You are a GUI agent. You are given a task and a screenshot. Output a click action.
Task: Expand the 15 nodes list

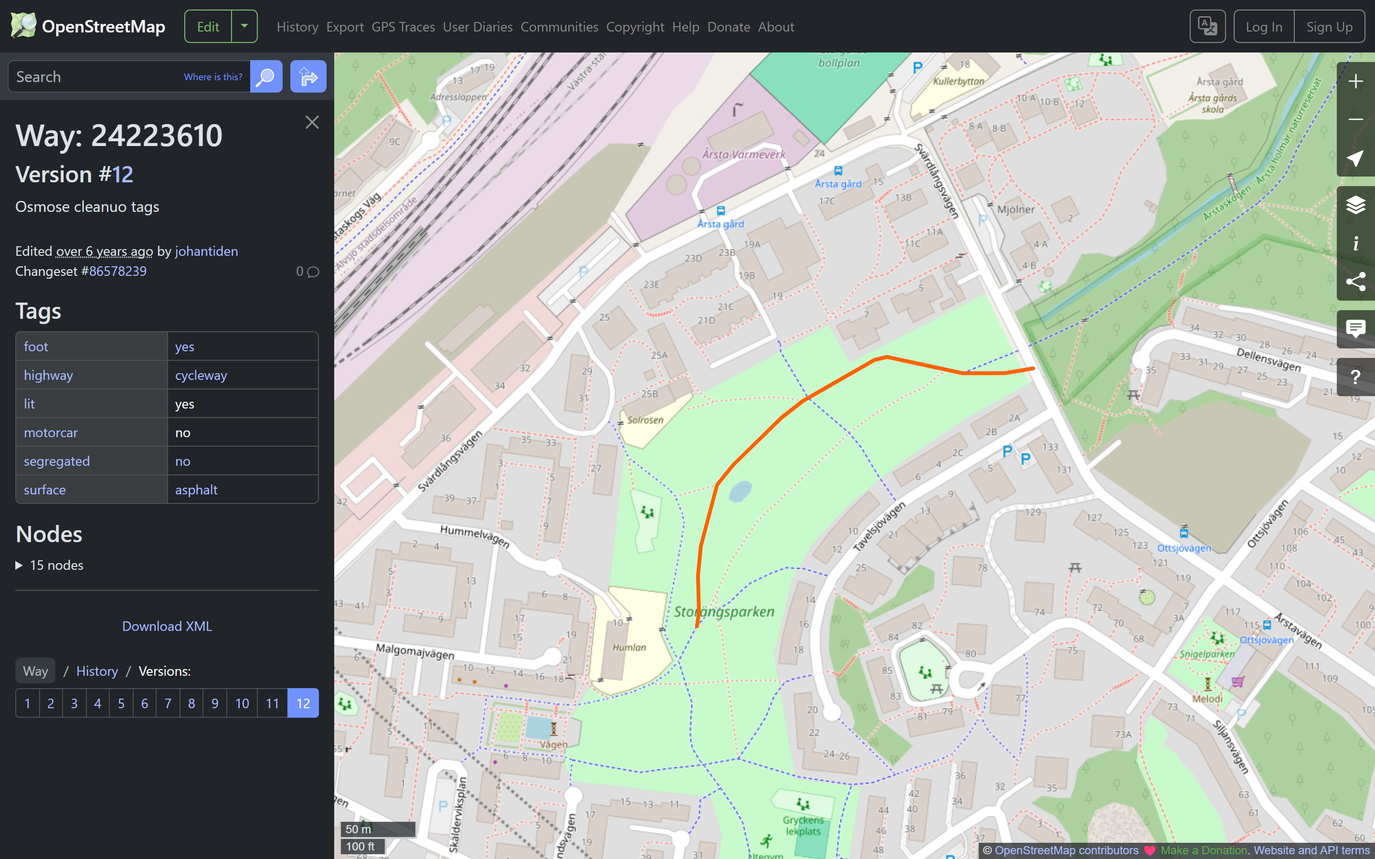point(50,566)
